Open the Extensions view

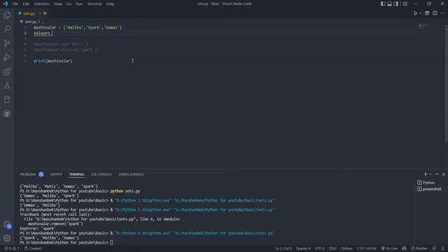7,71
